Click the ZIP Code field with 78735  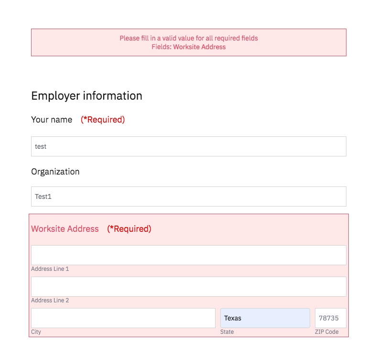coord(331,318)
